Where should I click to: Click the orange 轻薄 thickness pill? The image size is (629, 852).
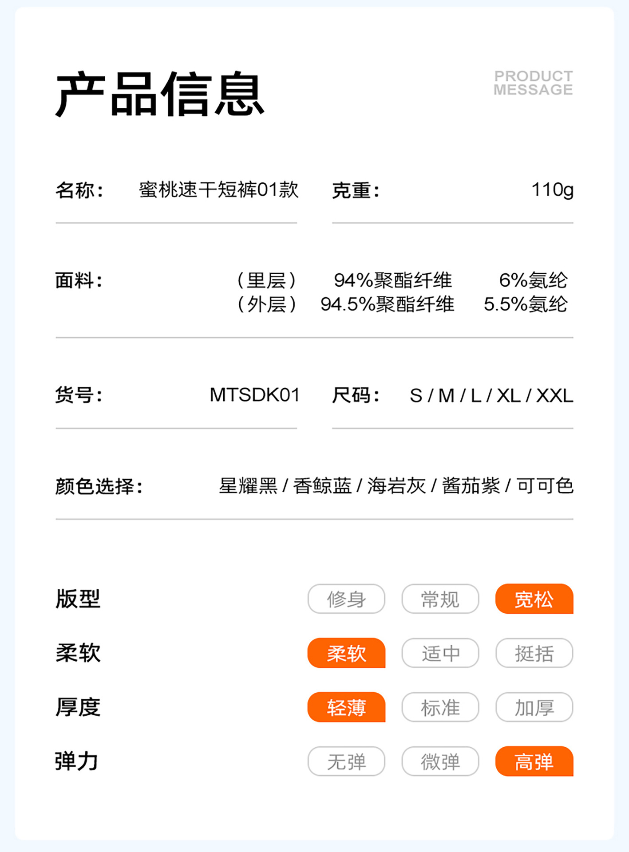346,707
